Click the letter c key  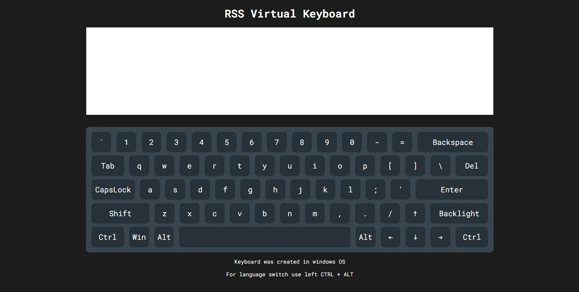[215, 213]
